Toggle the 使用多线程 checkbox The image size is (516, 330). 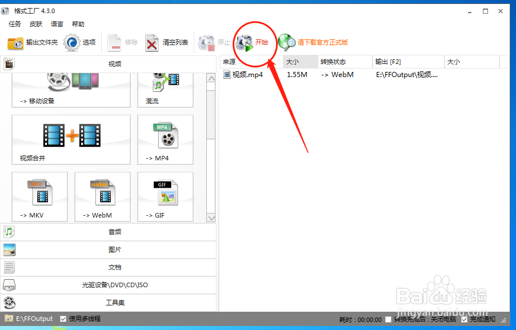click(x=63, y=319)
